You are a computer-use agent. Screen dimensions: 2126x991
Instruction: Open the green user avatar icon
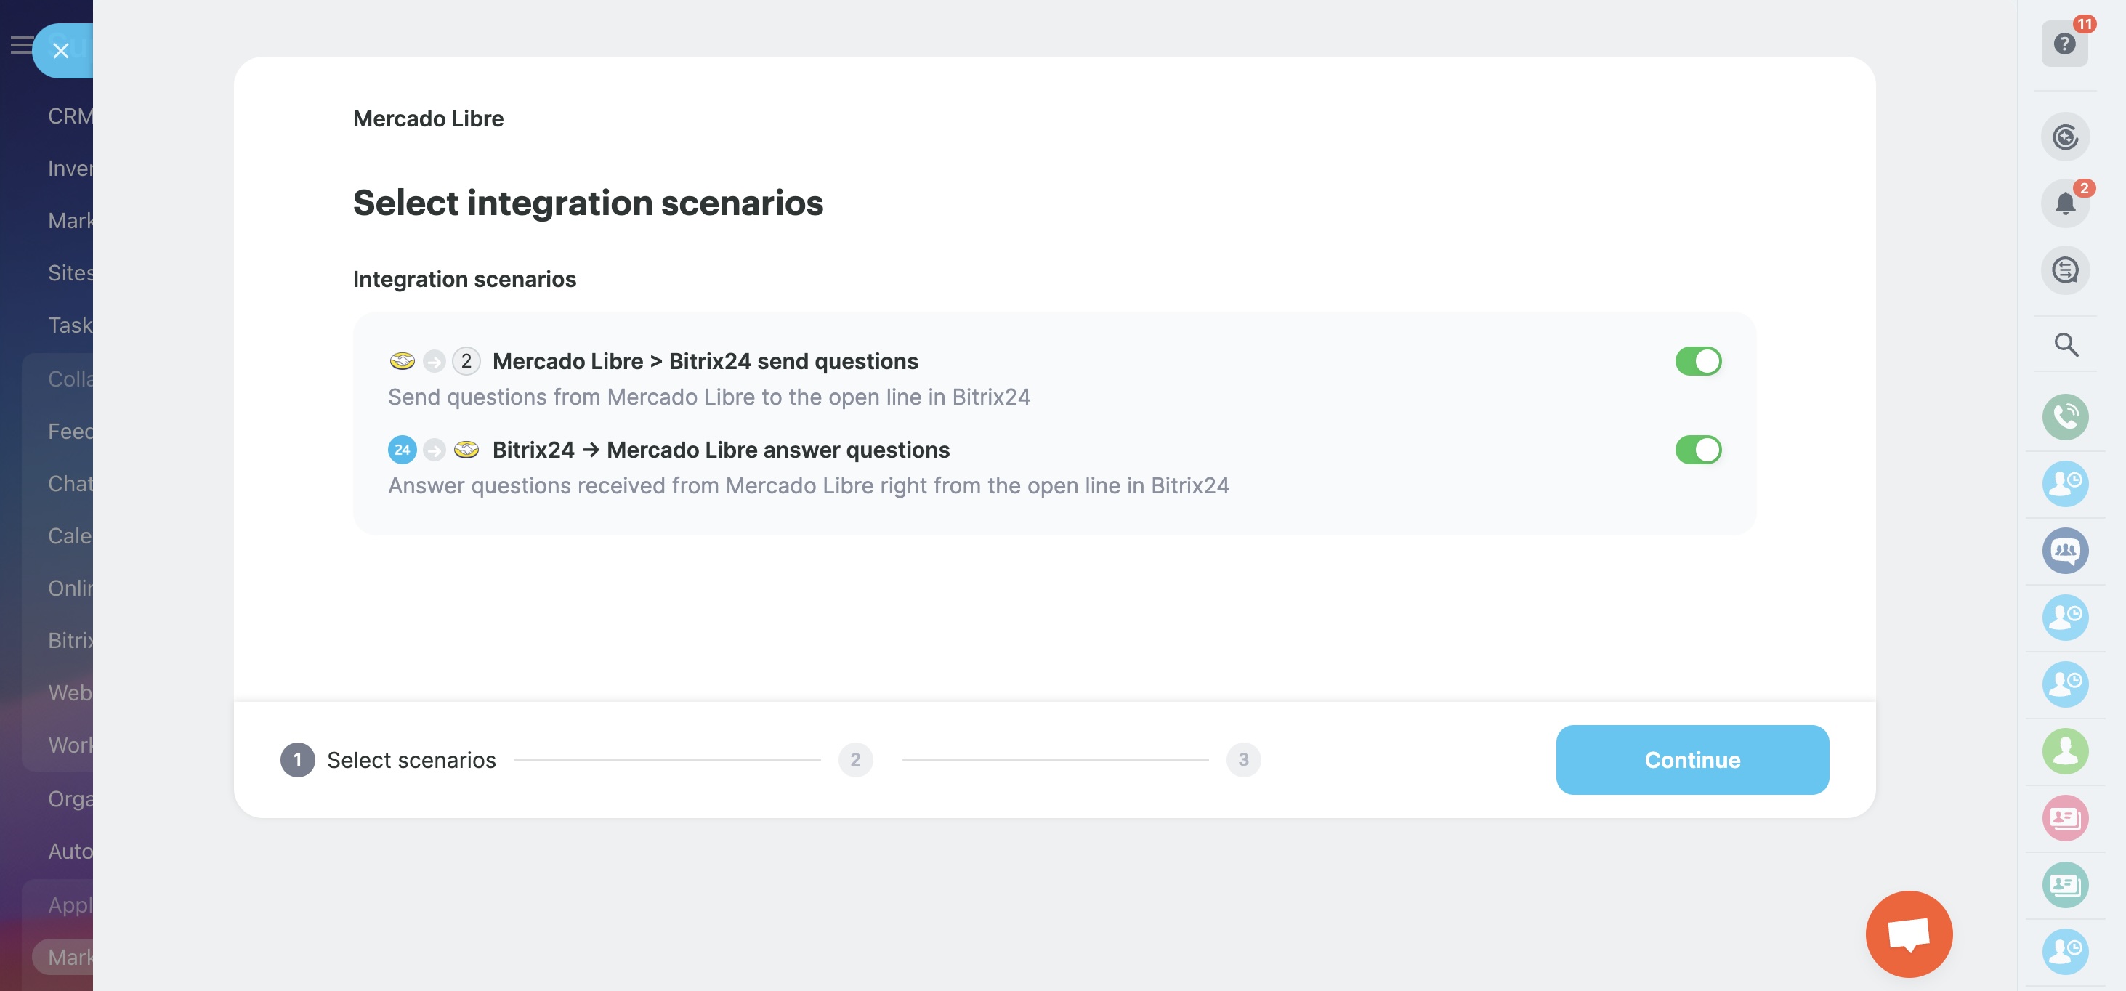2065,751
